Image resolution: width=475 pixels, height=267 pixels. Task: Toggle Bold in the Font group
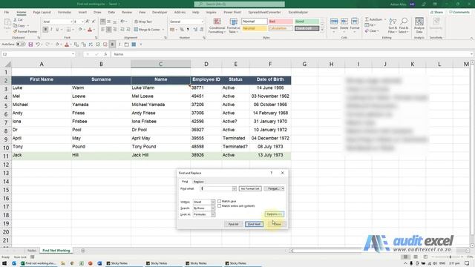point(45,30)
